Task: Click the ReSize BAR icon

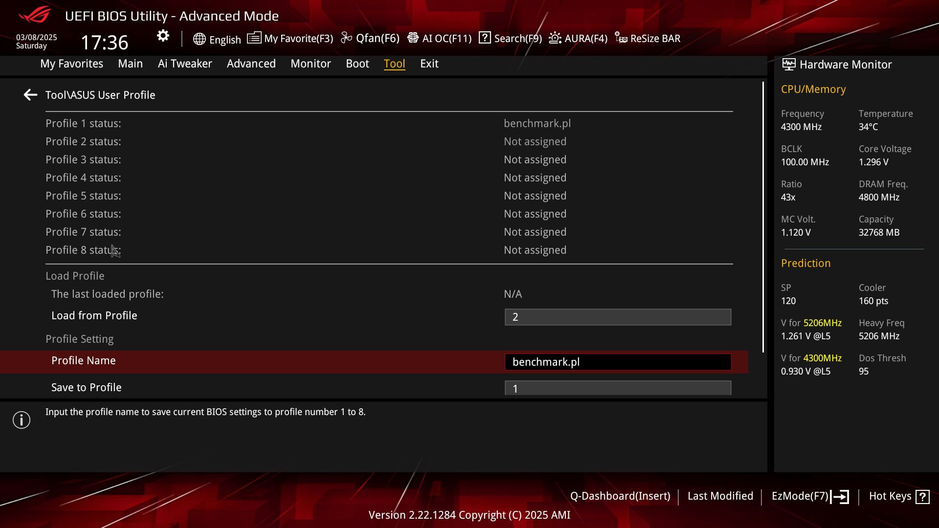Action: click(x=621, y=38)
